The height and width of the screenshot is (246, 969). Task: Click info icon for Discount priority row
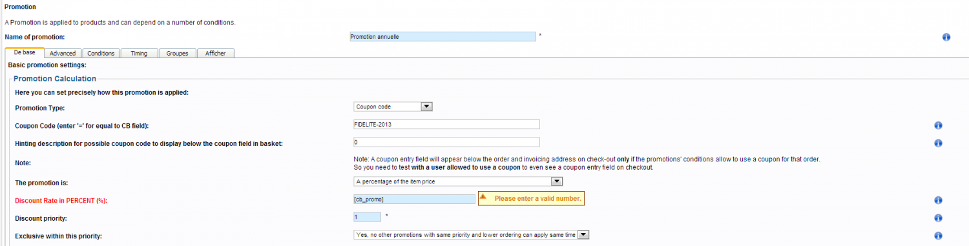click(938, 218)
